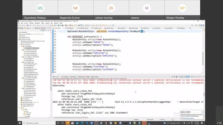Open the Coverage tab in bottom panel
This screenshot has width=223, height=125.
pos(95,77)
